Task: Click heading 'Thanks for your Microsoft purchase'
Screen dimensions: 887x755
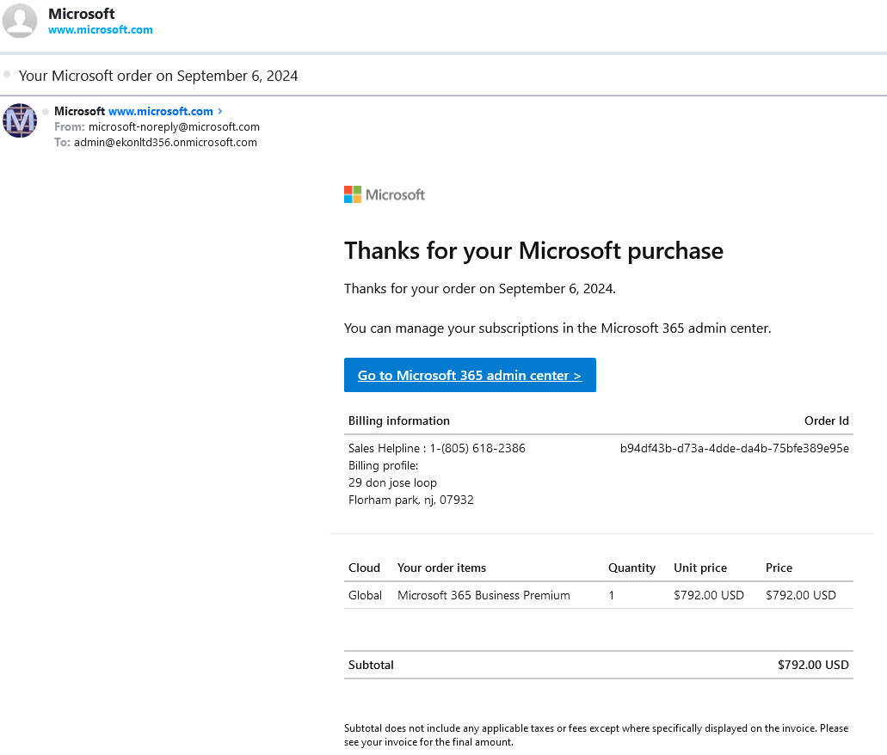Action: tap(533, 251)
